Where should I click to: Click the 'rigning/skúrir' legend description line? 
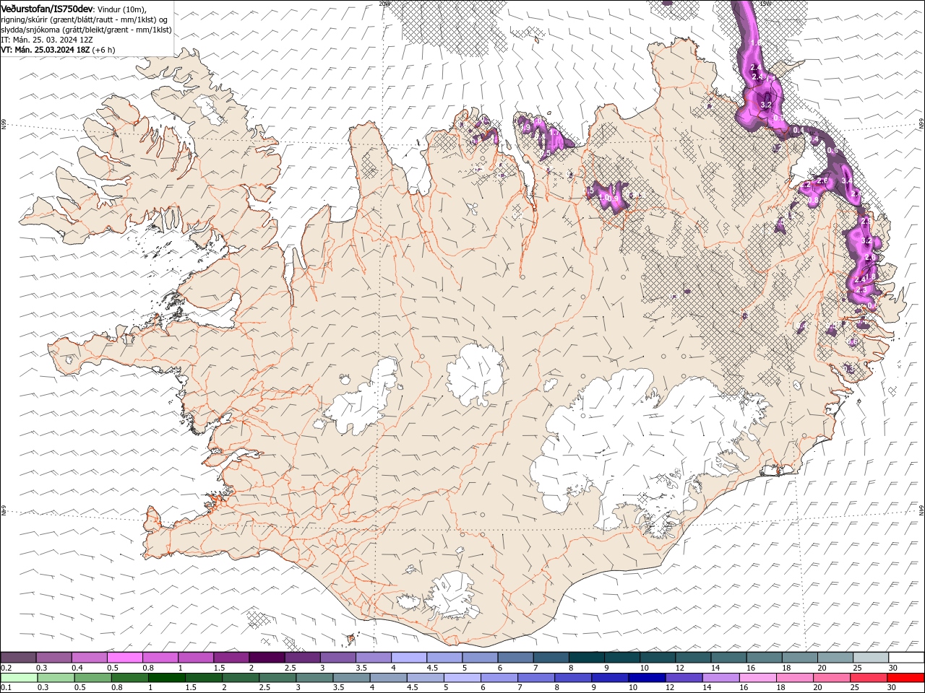pyautogui.click(x=85, y=19)
